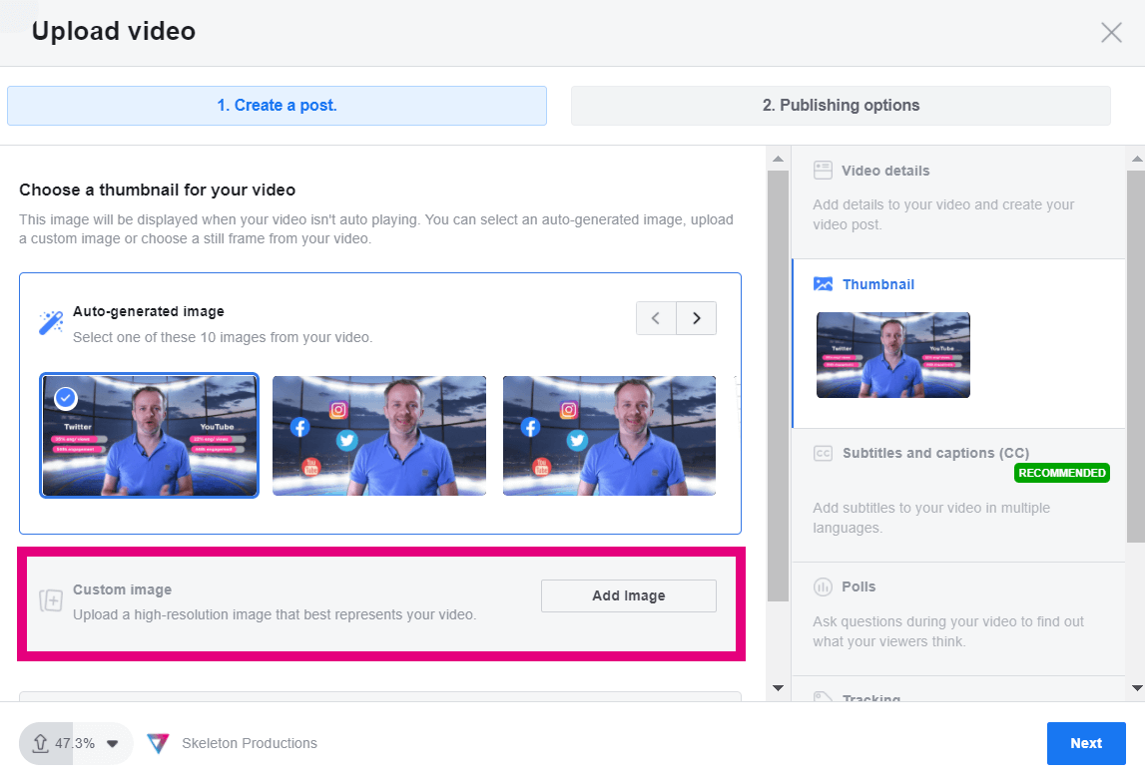Deselect the checked first thumbnail

coord(64,397)
